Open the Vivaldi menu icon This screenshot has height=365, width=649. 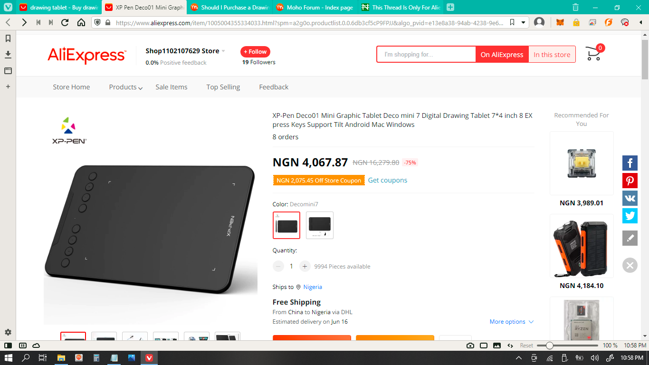point(8,7)
